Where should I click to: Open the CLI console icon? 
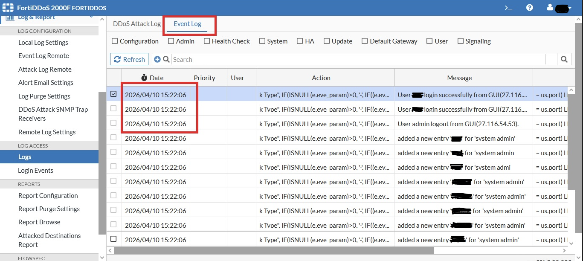[x=508, y=8]
